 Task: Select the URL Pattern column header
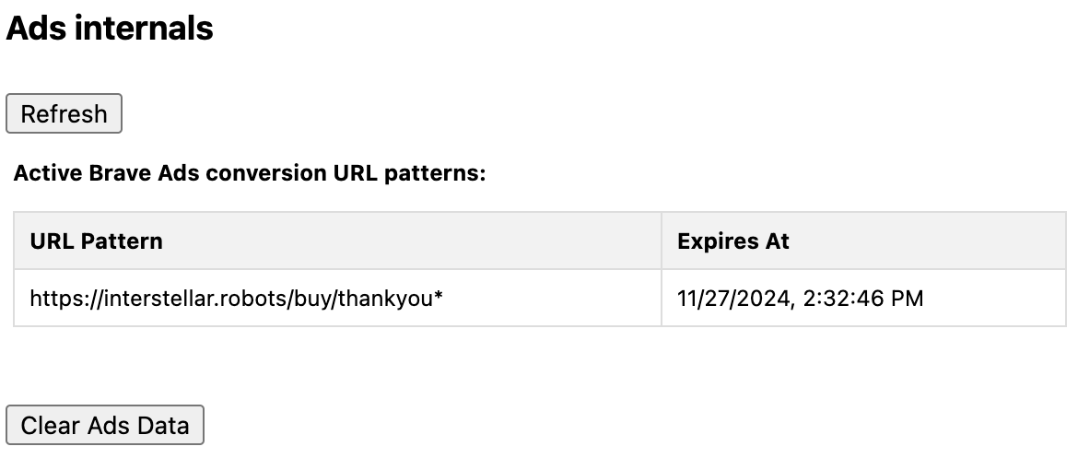(96, 241)
